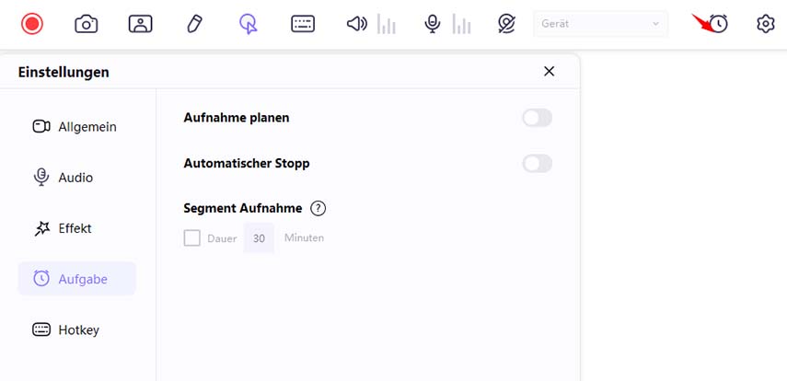Adjust the microphone volume level bars
This screenshot has width=787, height=381.
462,24
